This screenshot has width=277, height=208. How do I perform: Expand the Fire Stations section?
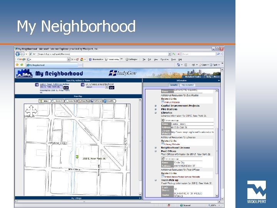point(156,109)
